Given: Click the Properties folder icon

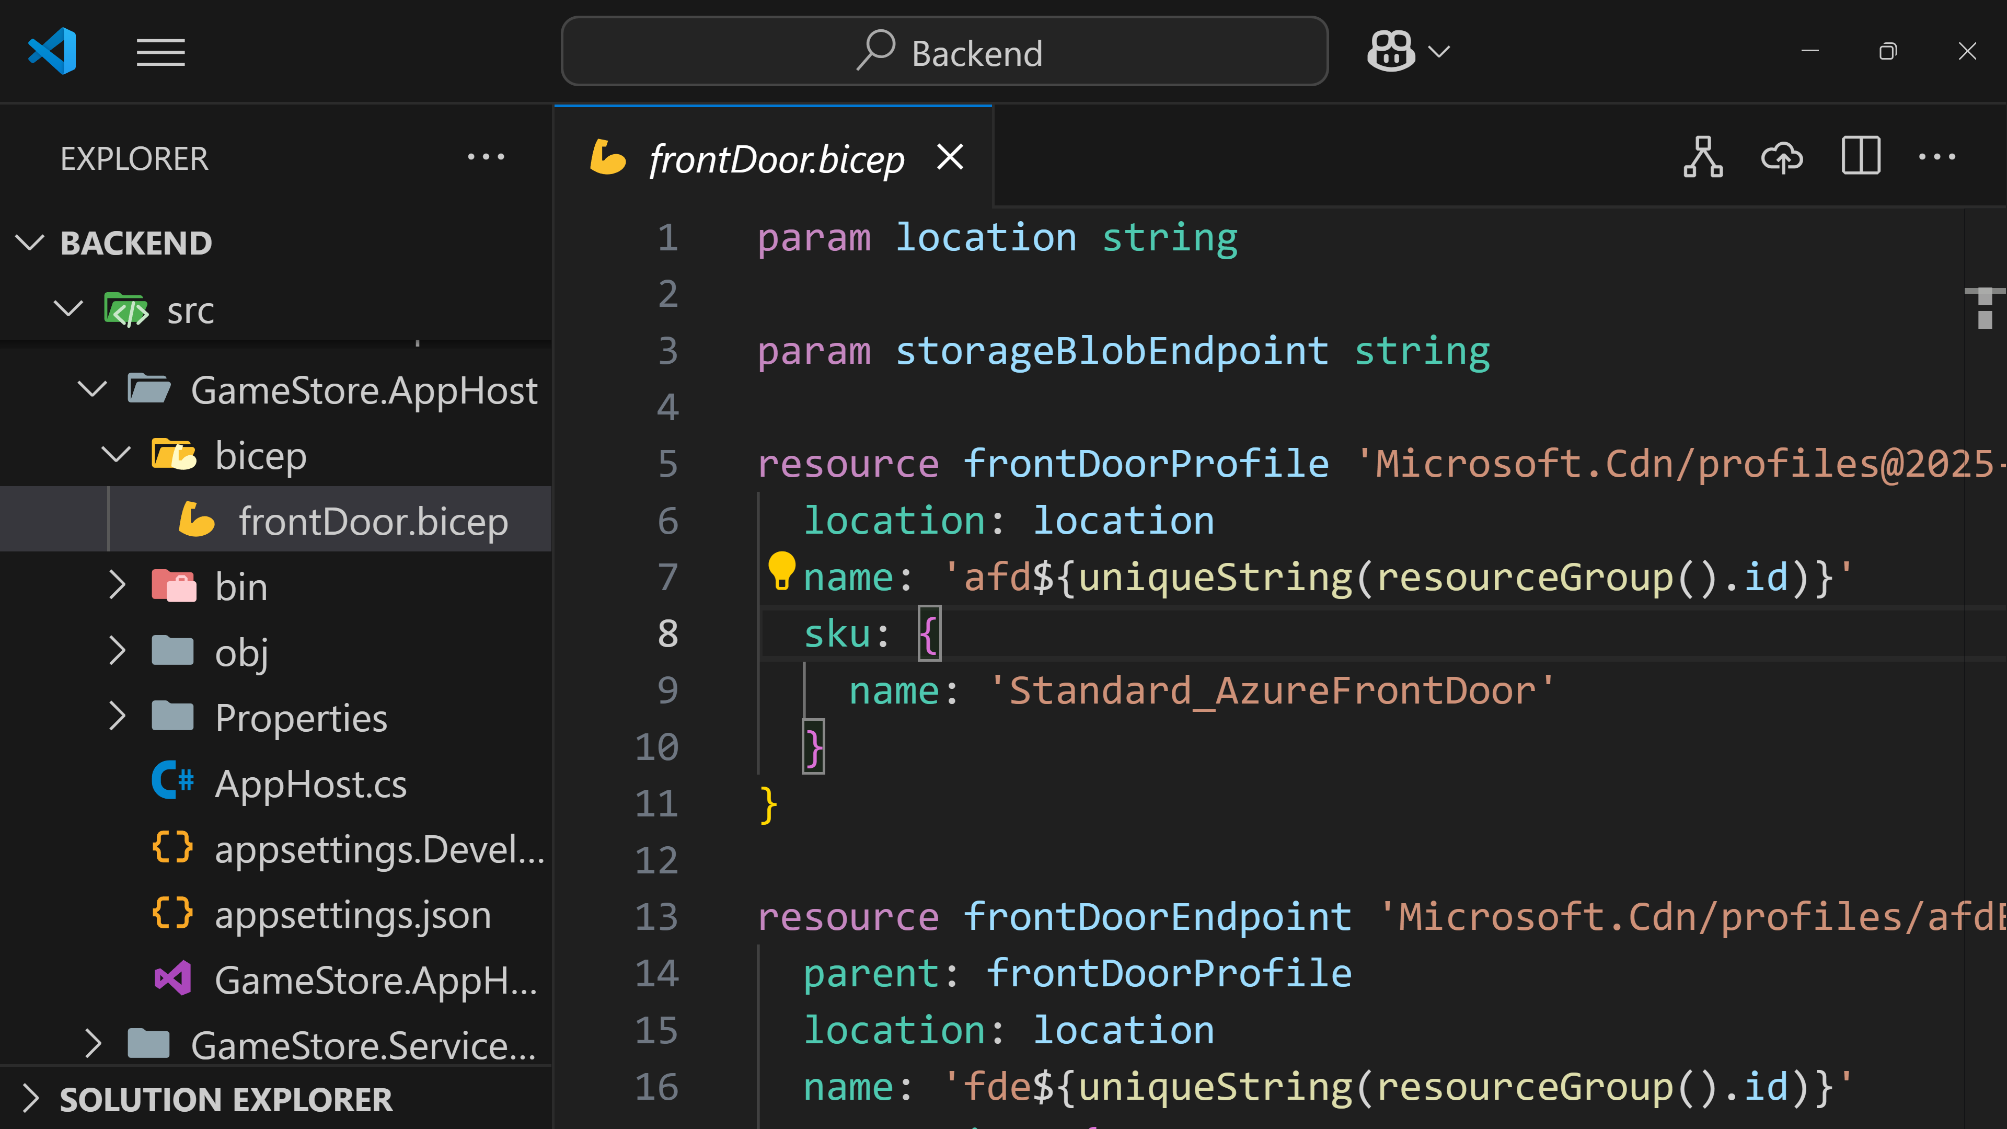Looking at the screenshot, I should click(173, 716).
